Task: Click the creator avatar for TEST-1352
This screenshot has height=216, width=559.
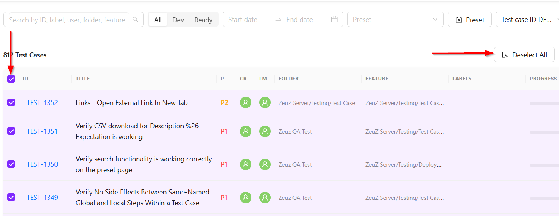Action: pyautogui.click(x=246, y=103)
